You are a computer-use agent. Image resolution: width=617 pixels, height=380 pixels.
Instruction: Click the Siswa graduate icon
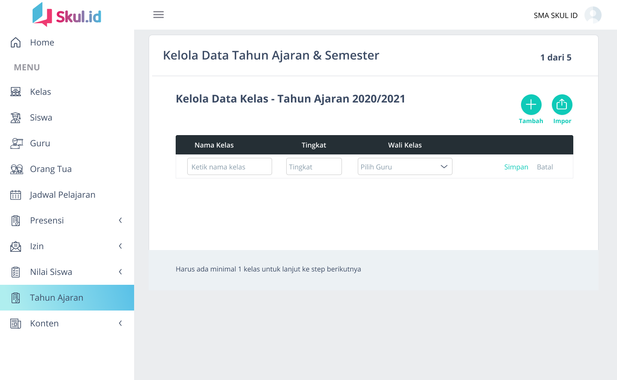(x=16, y=118)
